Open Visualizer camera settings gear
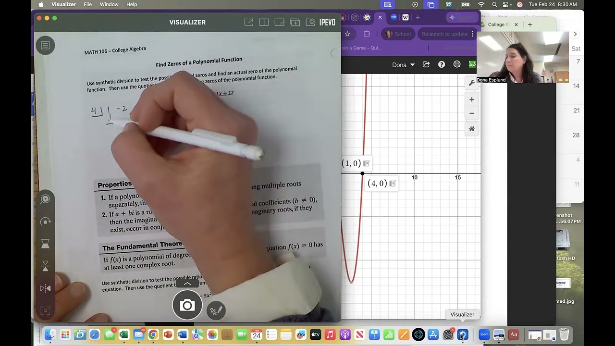This screenshot has width=615, height=346. pyautogui.click(x=310, y=22)
